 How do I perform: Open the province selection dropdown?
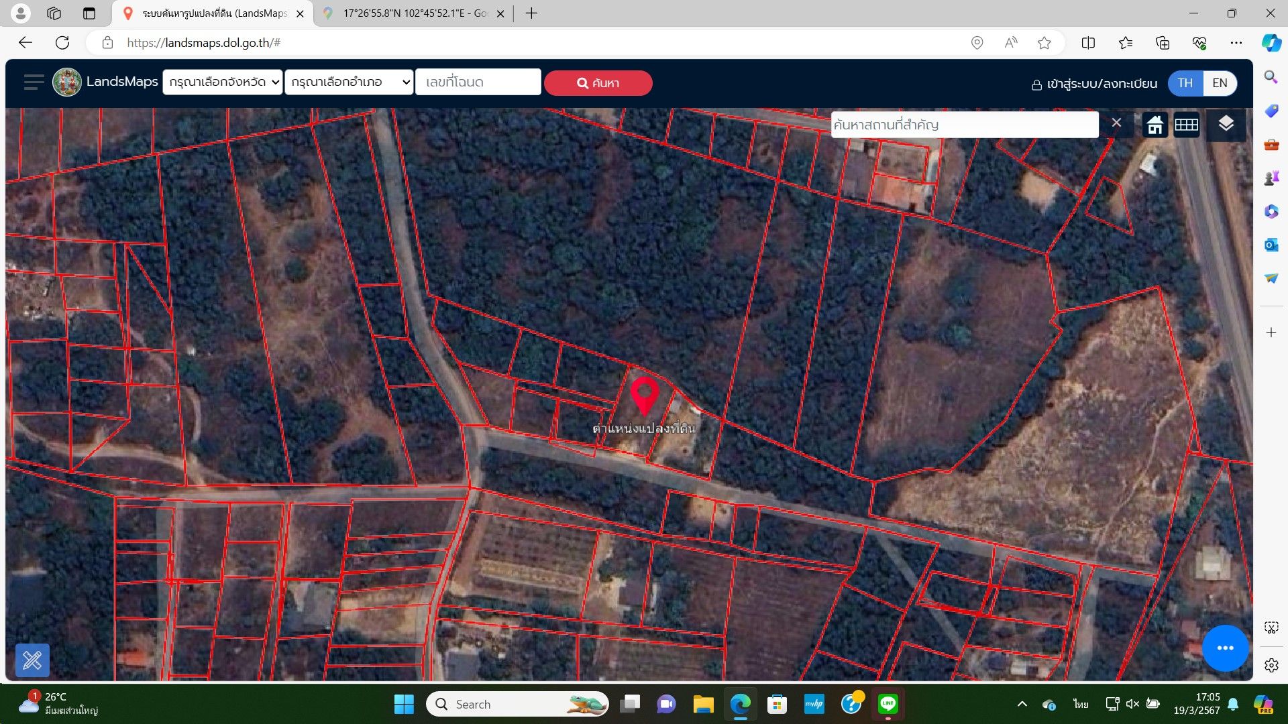(223, 82)
